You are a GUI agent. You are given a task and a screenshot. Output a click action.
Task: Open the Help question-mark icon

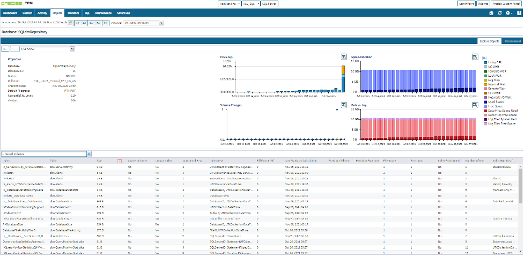518,13
